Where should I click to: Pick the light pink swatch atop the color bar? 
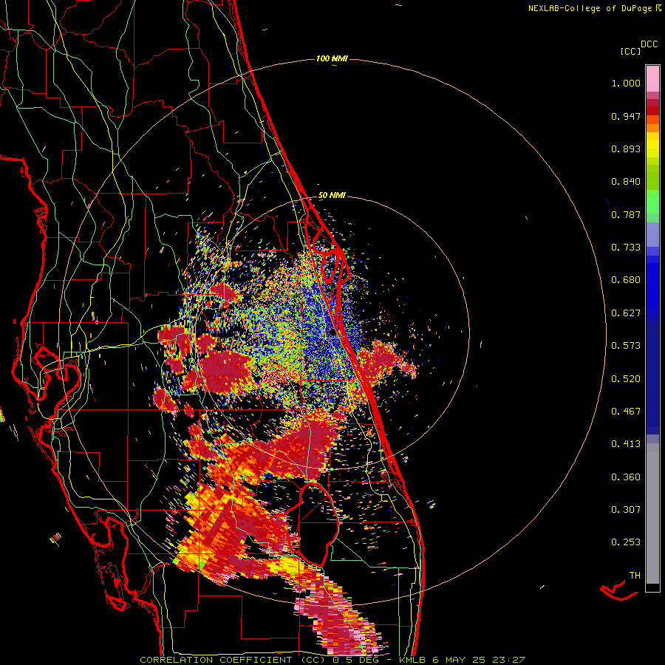pyautogui.click(x=652, y=79)
